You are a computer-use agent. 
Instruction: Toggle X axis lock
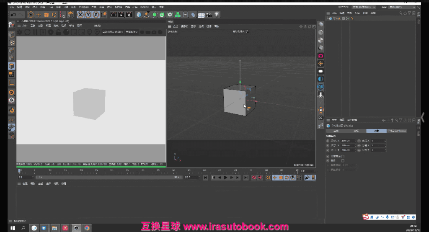pyautogui.click(x=80, y=15)
